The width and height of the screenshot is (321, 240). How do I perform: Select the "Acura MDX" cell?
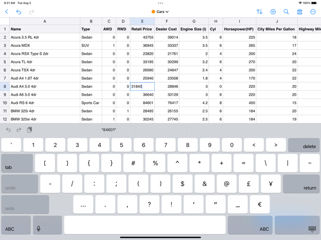(44, 45)
